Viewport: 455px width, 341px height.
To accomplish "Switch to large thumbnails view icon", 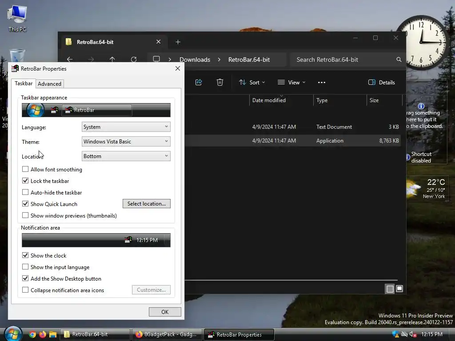I will click(399, 289).
